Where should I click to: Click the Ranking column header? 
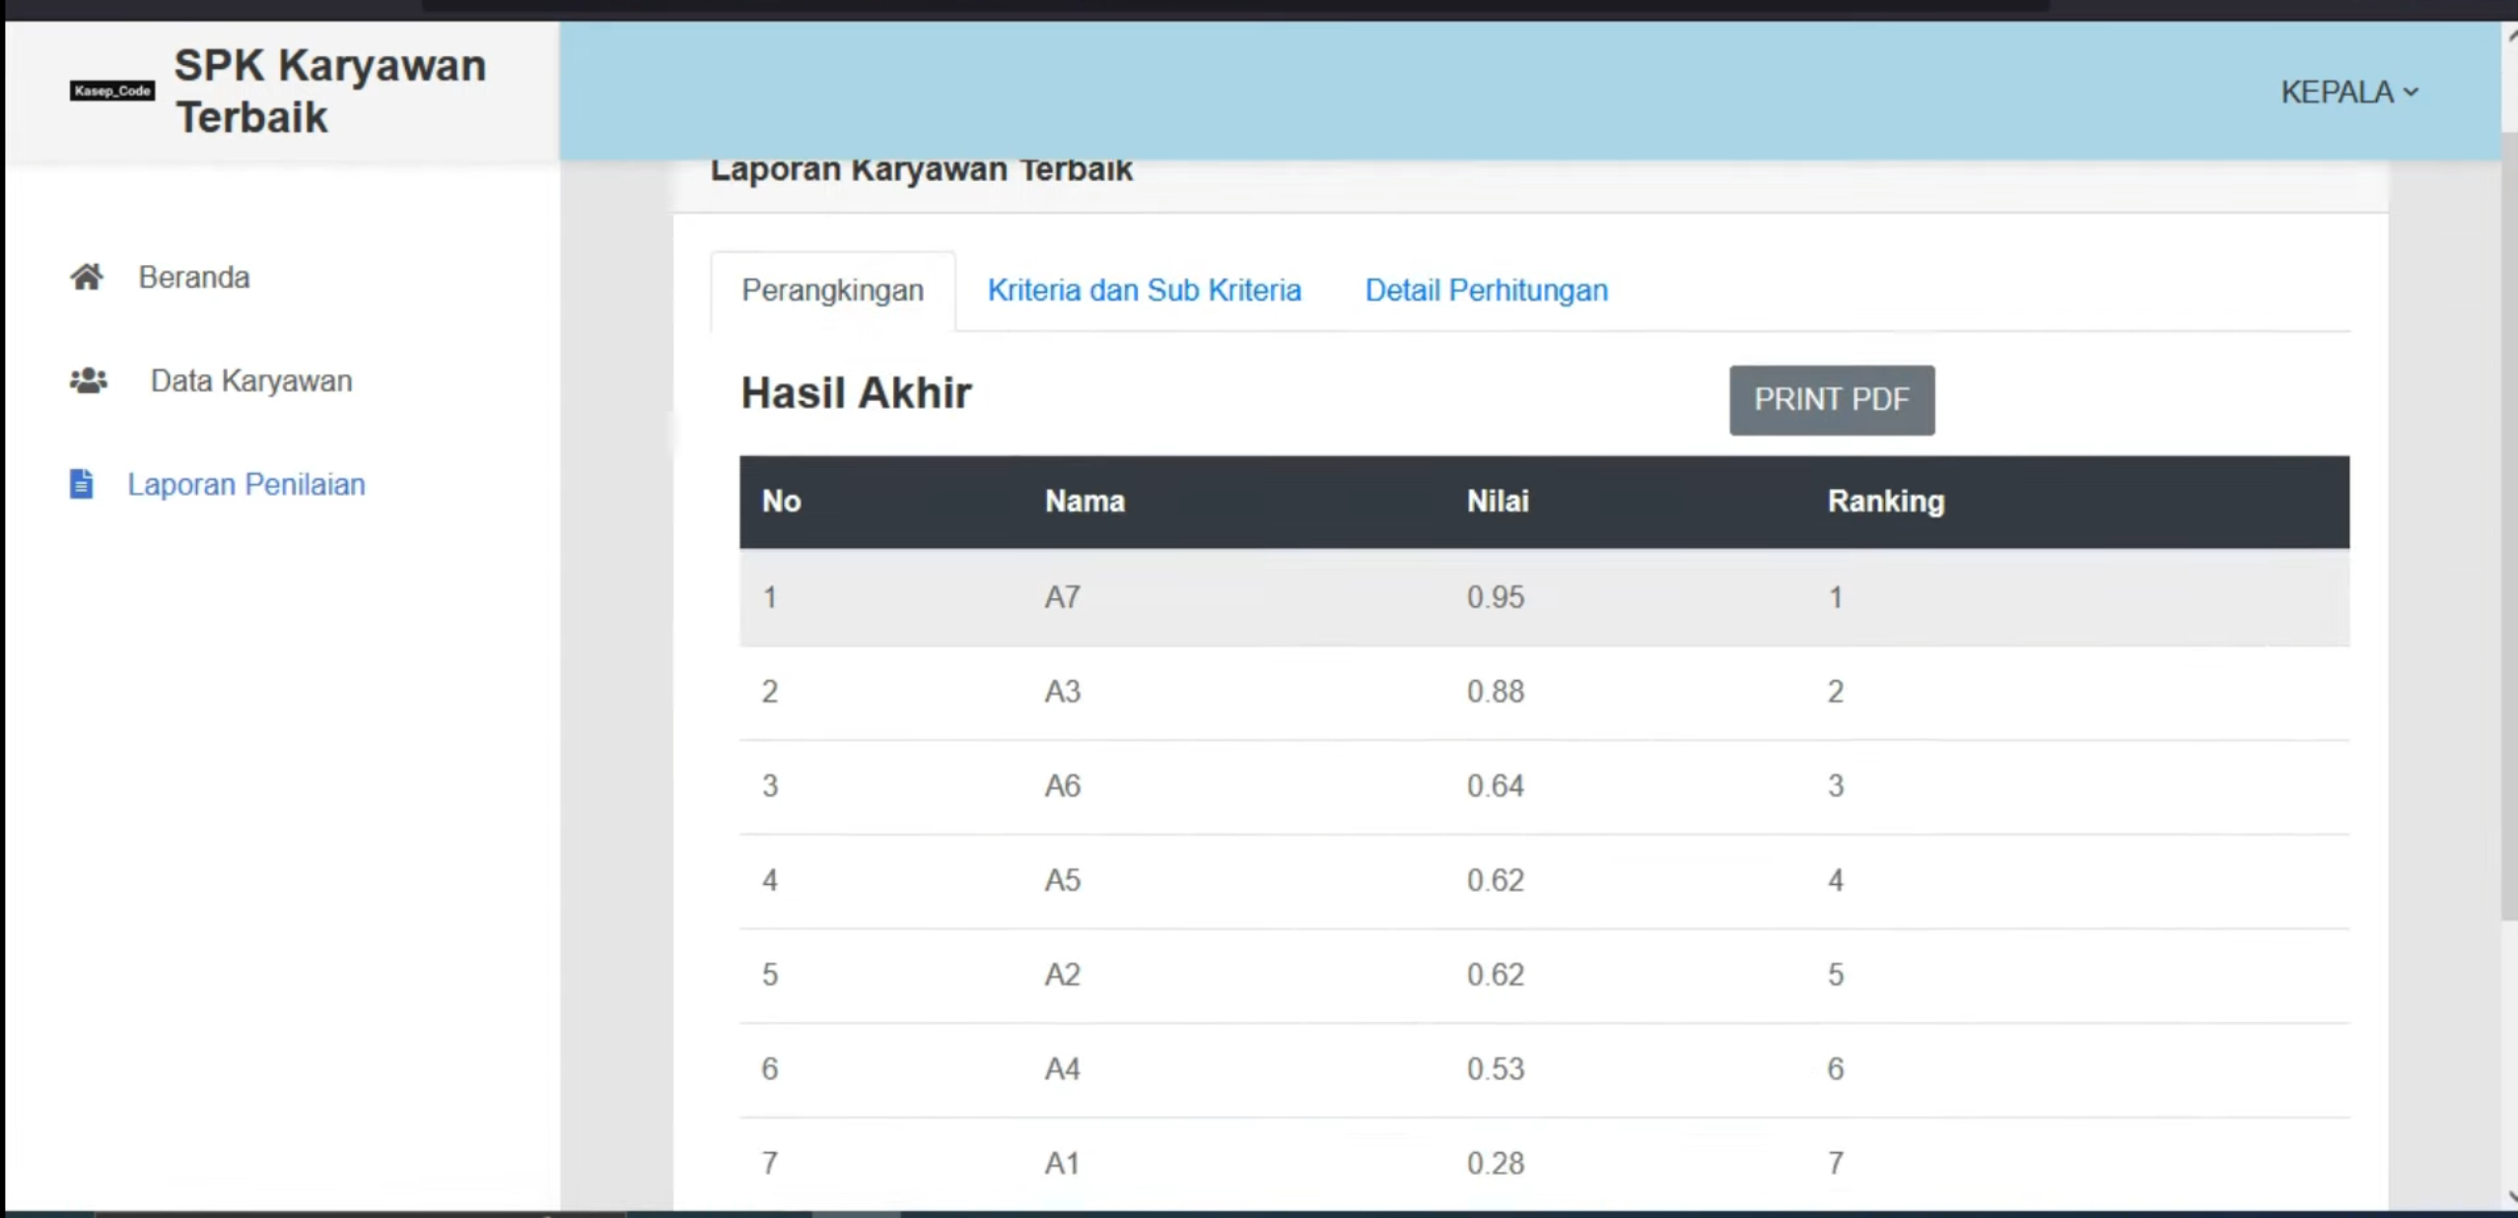[1886, 501]
